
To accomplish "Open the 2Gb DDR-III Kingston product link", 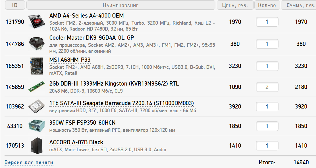I will point(114,84).
